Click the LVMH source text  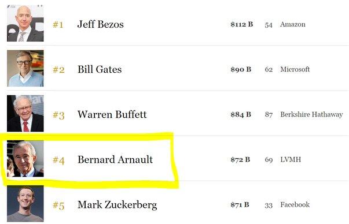pyautogui.click(x=291, y=159)
